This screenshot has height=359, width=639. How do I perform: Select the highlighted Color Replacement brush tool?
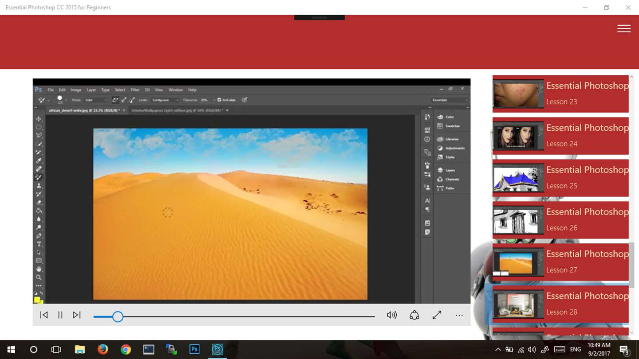click(39, 177)
